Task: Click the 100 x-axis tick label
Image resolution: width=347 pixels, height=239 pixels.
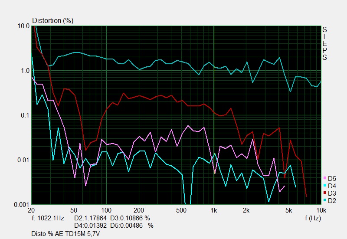Action: pos(106,210)
